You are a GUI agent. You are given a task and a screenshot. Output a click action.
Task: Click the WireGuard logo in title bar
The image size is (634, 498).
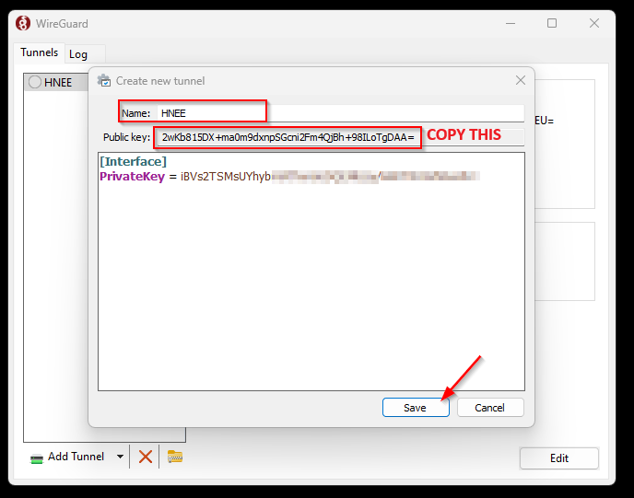coord(23,23)
